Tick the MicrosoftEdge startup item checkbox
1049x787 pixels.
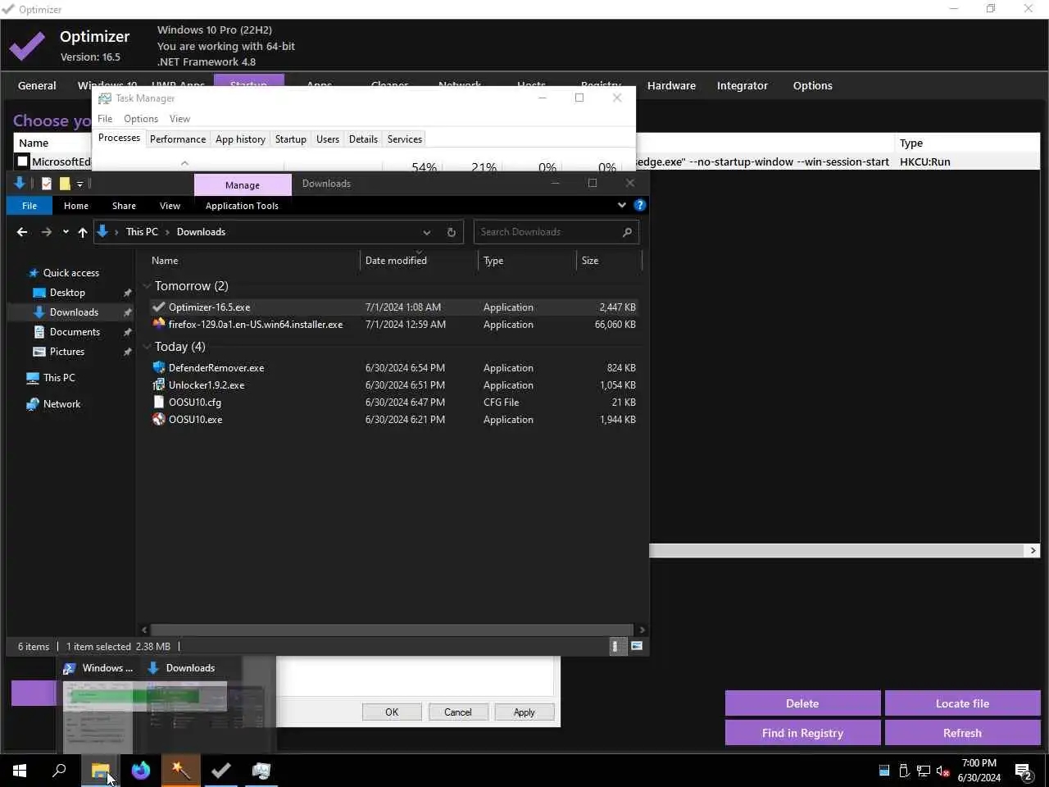(23, 161)
